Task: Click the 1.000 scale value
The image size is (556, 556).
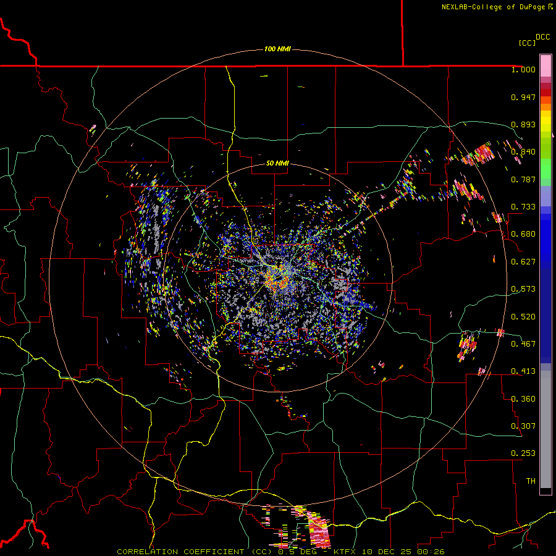Action: point(523,69)
